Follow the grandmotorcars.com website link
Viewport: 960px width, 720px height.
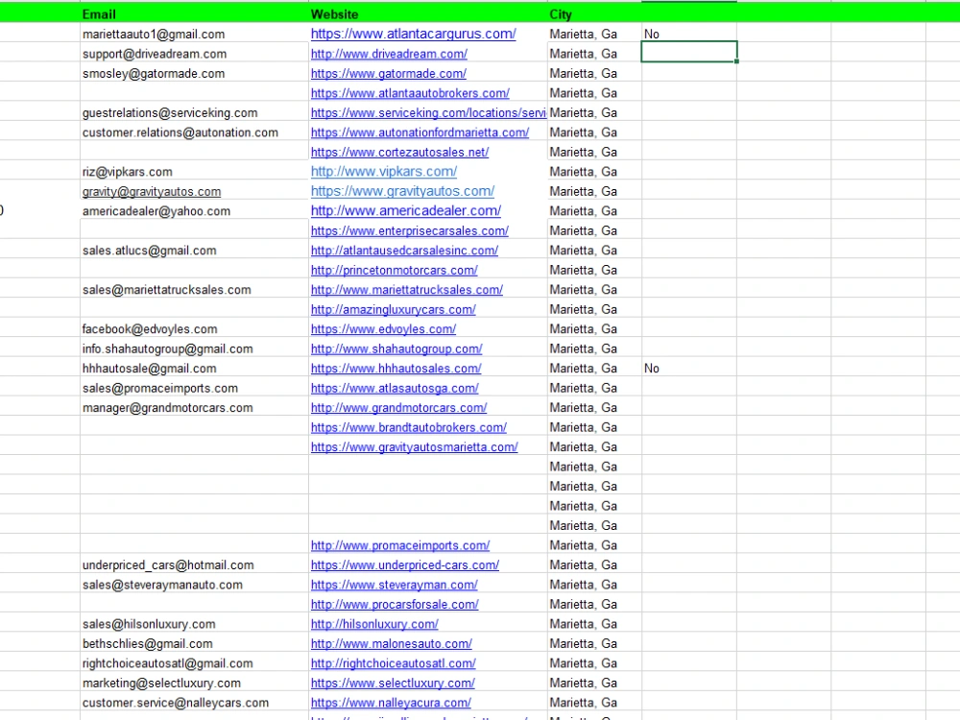(x=398, y=408)
